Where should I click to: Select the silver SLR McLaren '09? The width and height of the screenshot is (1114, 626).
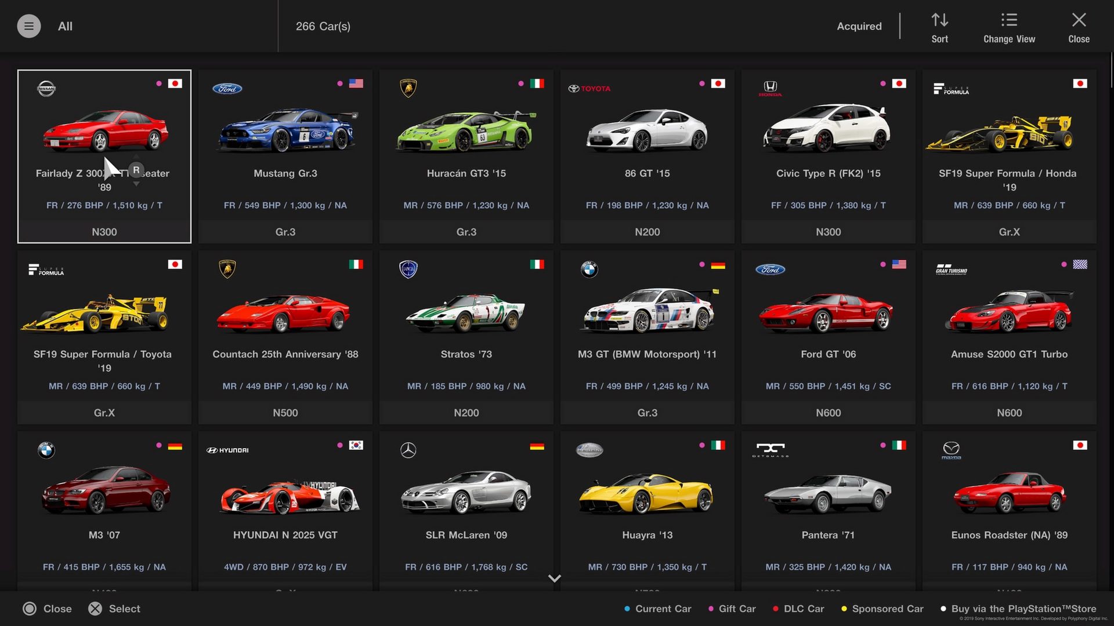click(465, 493)
